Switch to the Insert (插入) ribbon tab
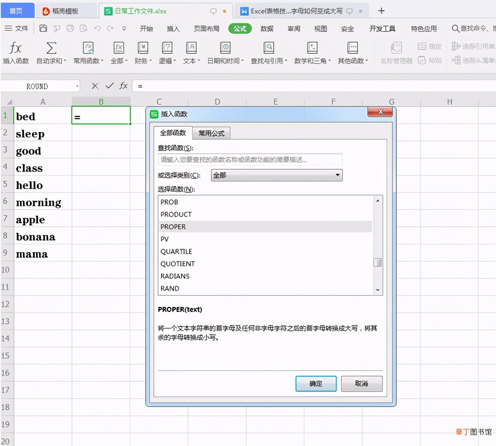Screen dimensions: 496x446 [x=173, y=28]
